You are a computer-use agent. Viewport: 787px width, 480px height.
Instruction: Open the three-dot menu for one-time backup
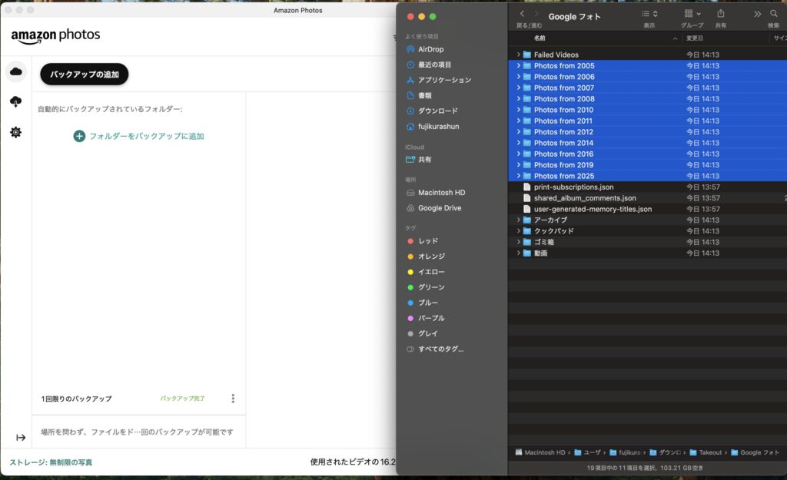point(233,399)
